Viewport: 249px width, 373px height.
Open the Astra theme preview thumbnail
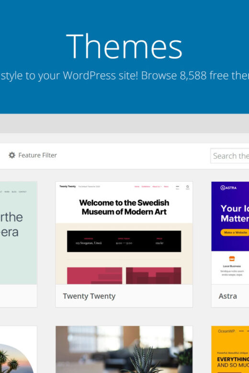[230, 233]
